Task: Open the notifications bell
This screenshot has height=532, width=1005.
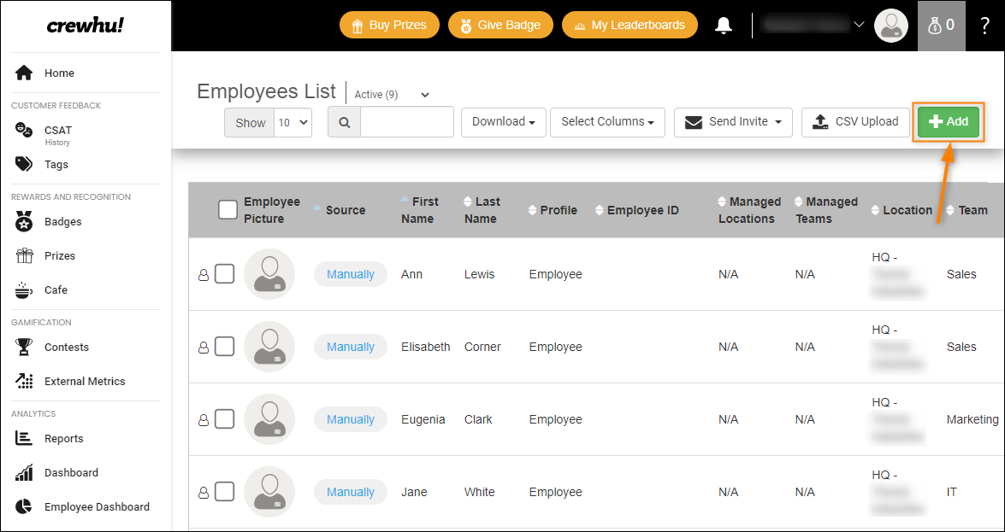Action: (724, 26)
